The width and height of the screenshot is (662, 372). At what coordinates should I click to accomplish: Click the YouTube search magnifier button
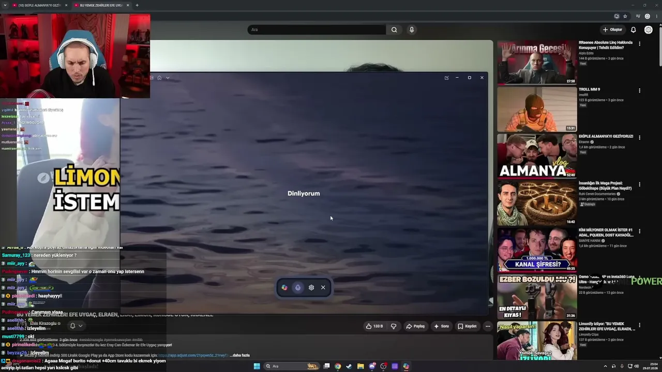[394, 29]
